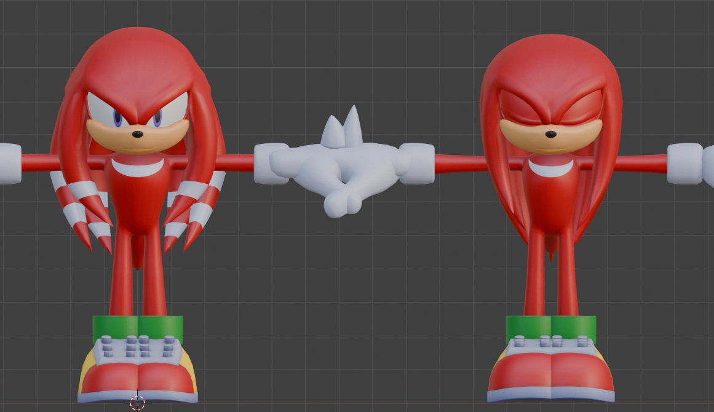Screen dimensions: 714x412
Task: Click the left character's black nose
Action: click(138, 134)
